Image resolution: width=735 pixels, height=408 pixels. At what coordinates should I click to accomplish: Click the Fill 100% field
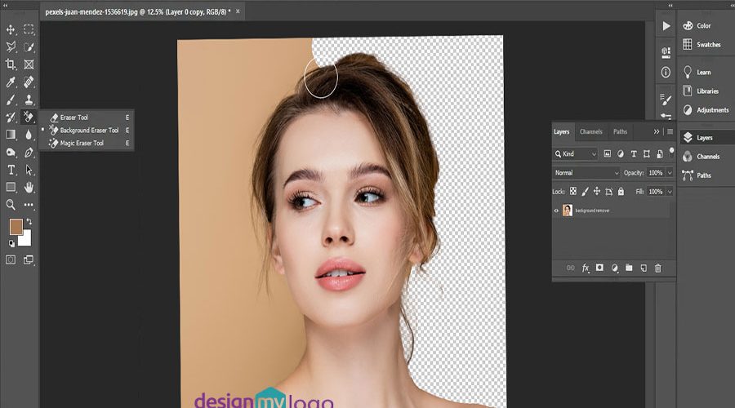pos(656,192)
